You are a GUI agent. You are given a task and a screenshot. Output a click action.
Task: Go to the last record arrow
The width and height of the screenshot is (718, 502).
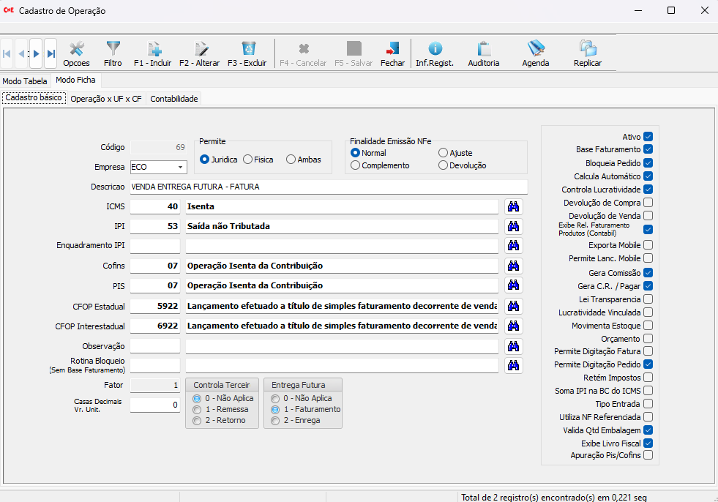(x=51, y=54)
